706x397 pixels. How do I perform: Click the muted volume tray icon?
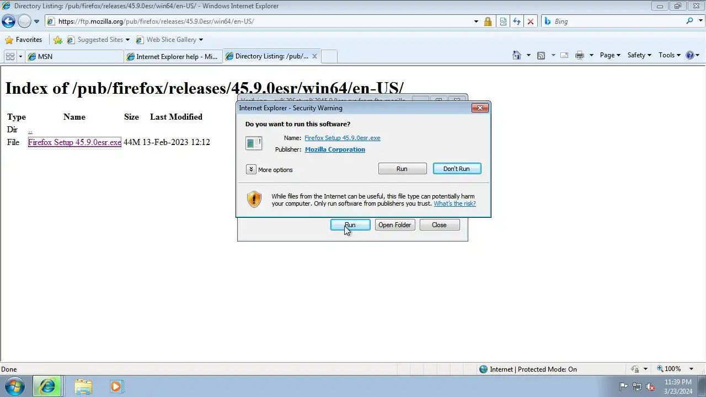650,387
